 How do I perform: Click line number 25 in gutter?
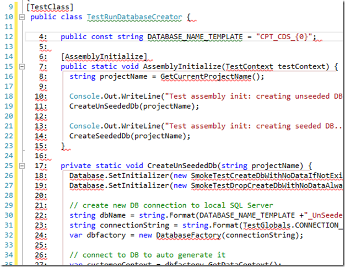(x=9, y=165)
